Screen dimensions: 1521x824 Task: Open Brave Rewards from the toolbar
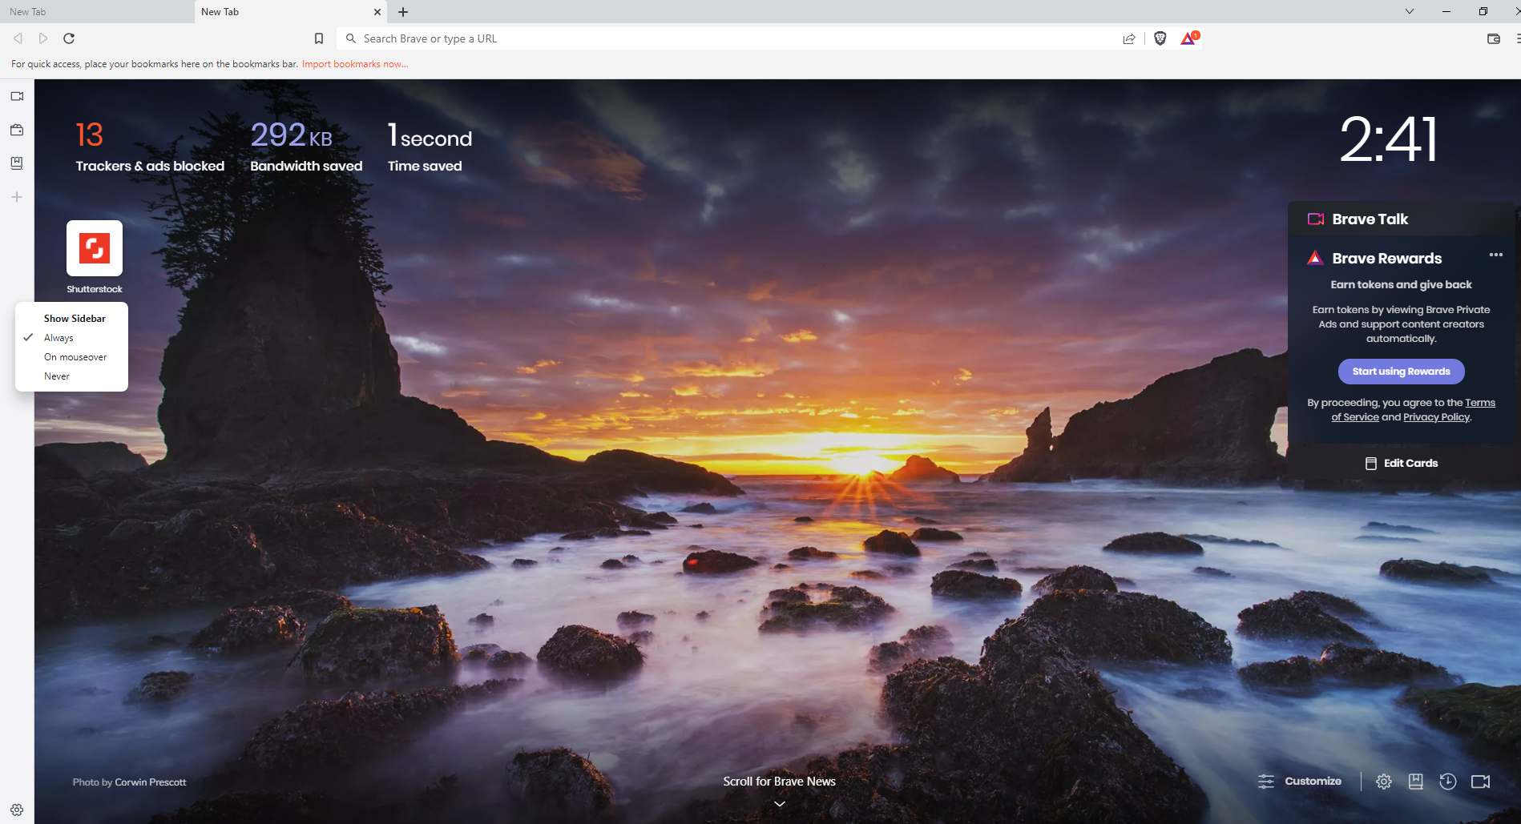pyautogui.click(x=1188, y=38)
